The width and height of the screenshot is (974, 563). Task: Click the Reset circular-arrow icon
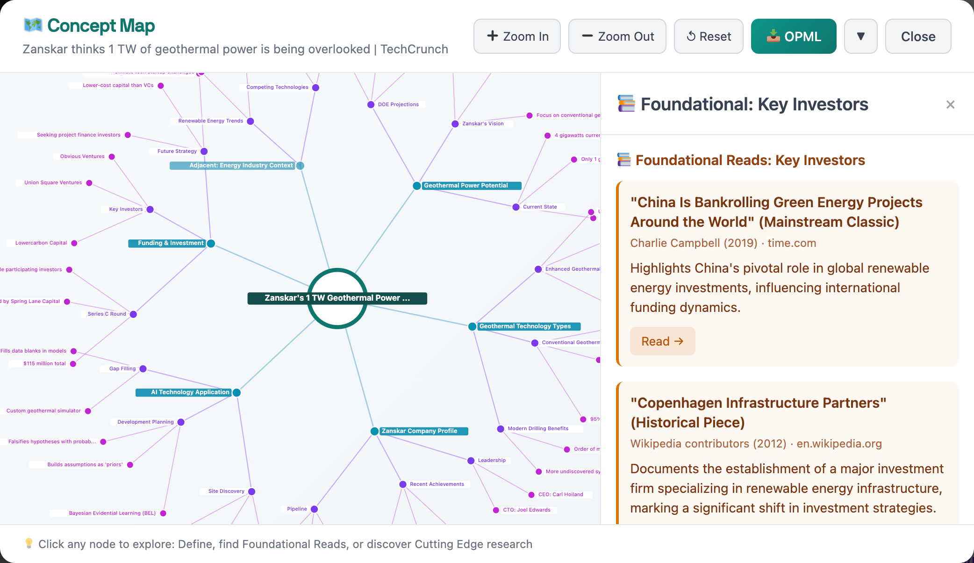coord(692,36)
